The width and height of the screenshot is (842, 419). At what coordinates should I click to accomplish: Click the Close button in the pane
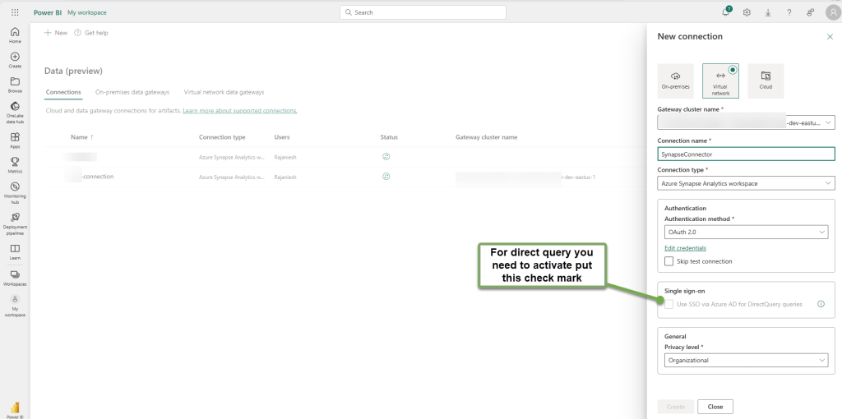(715, 407)
